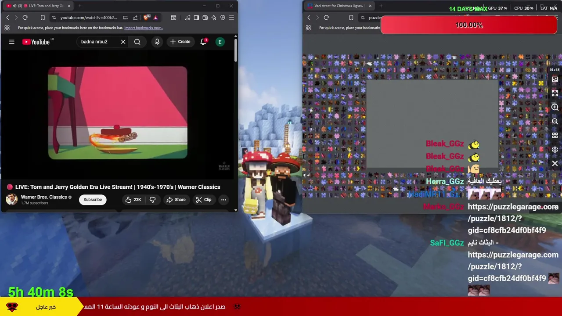Open Warner Bros. Classics channel avatar
This screenshot has height=316, width=562.
[x=11, y=199]
